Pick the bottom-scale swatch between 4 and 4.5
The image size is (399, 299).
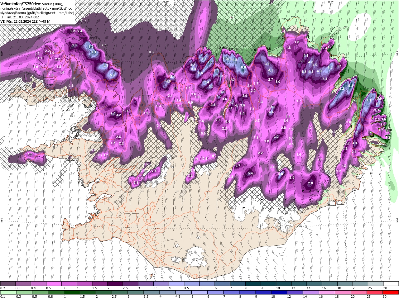pyautogui.click(x=167, y=292)
